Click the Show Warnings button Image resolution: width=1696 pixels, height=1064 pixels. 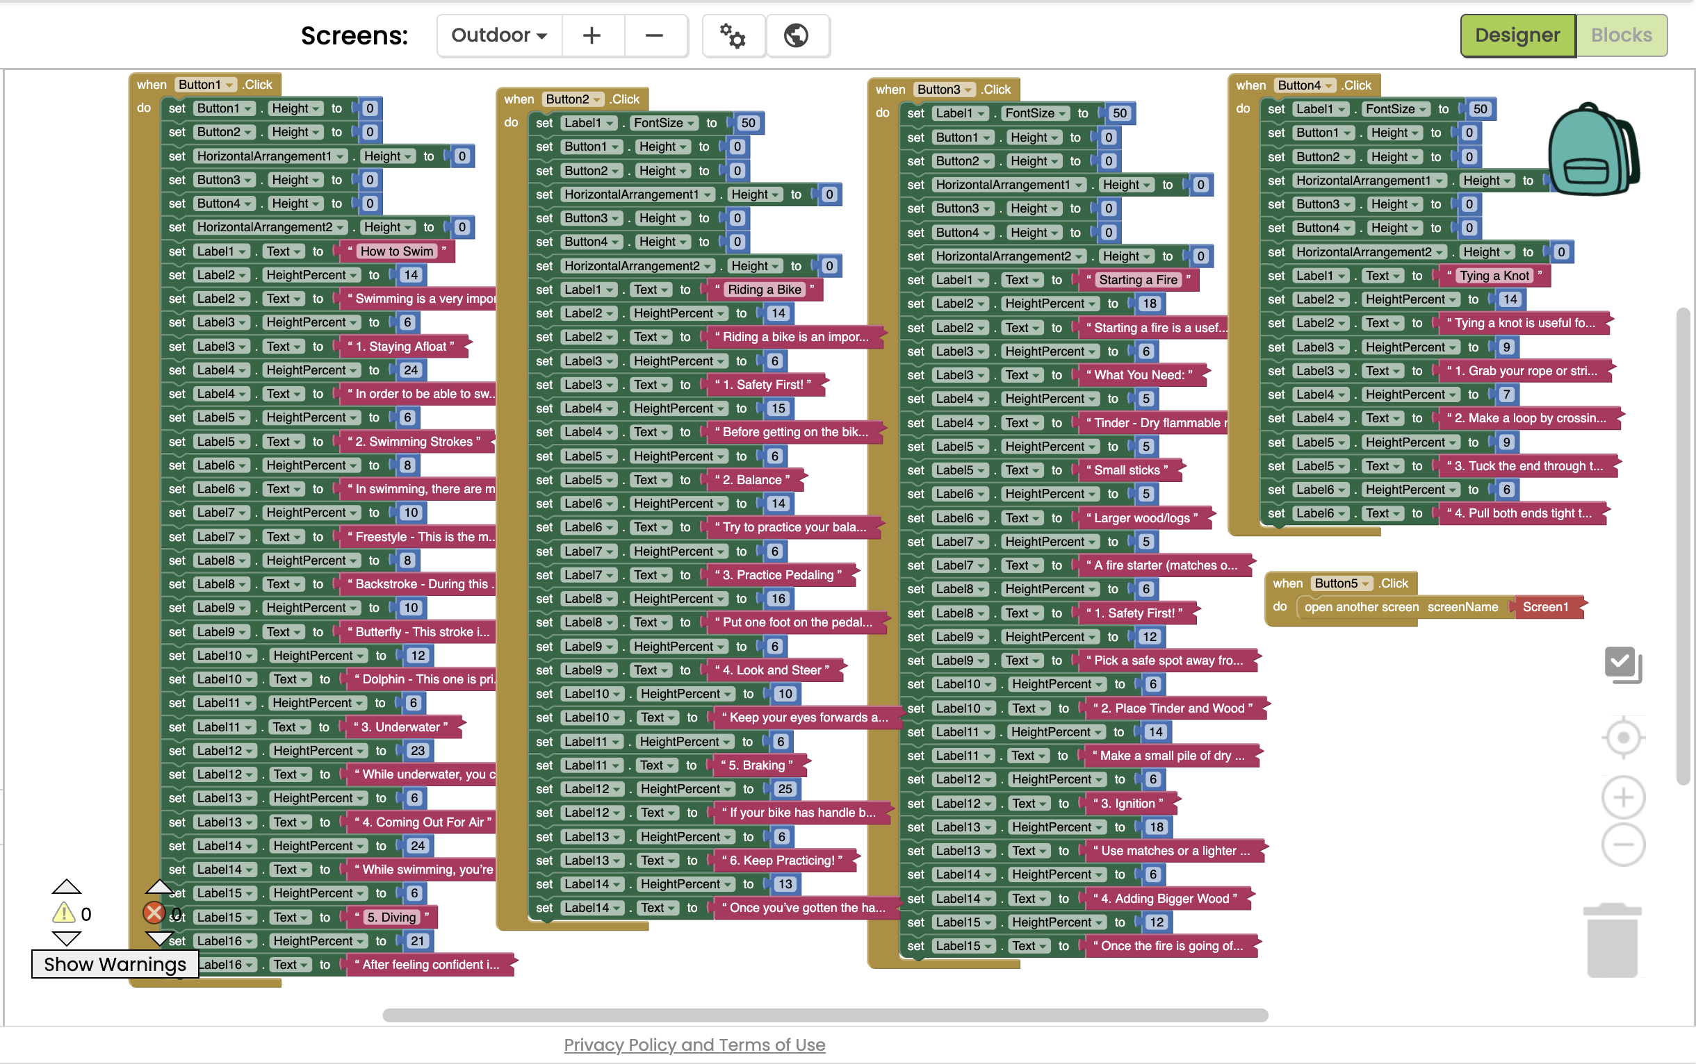point(115,964)
